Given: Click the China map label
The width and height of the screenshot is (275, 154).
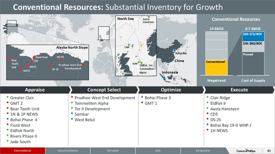Looking at the screenshot, I should point(179,61).
